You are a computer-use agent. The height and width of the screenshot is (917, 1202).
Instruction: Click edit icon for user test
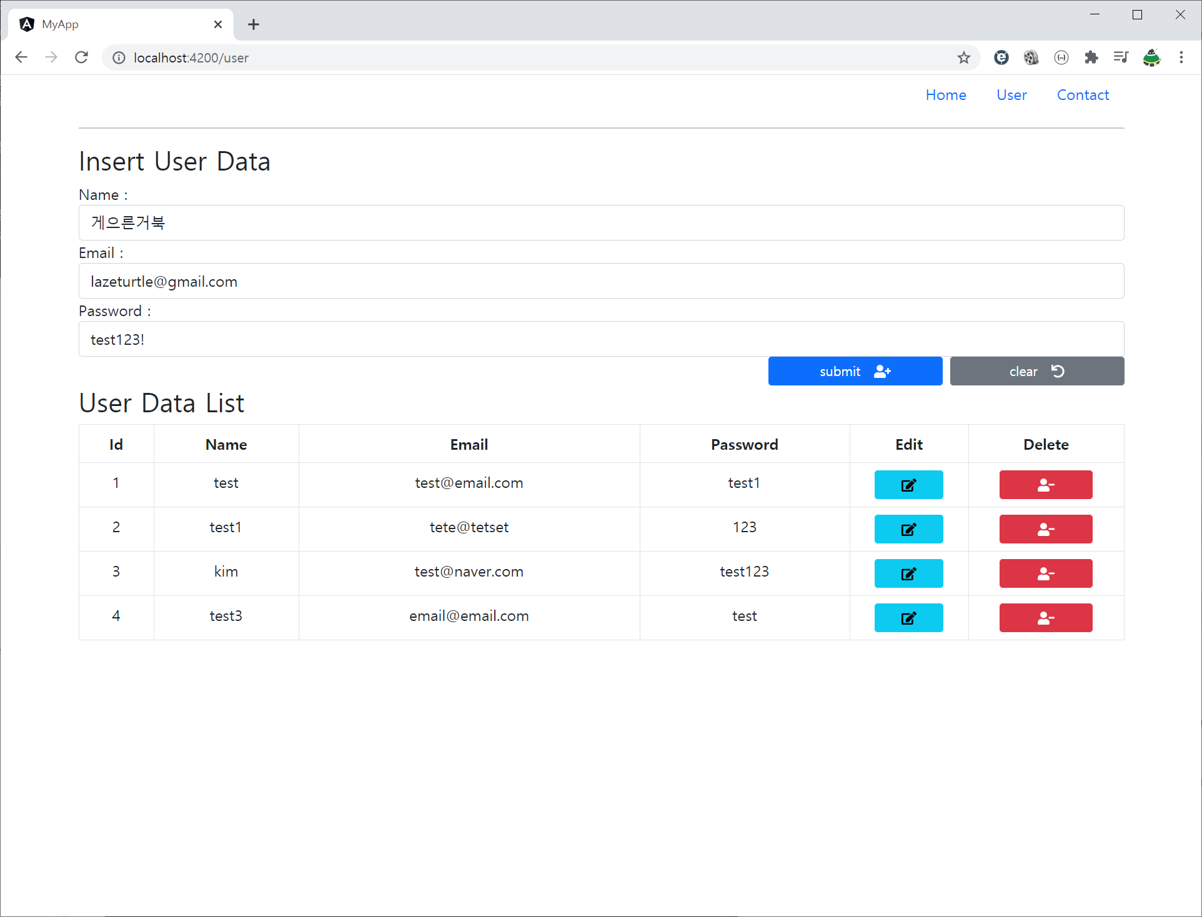tap(908, 485)
